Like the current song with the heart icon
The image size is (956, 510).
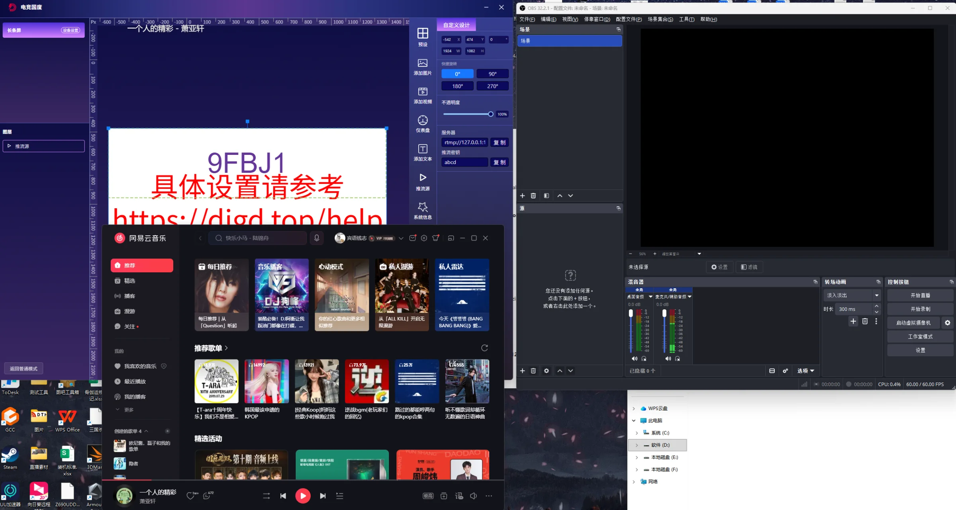tap(191, 496)
